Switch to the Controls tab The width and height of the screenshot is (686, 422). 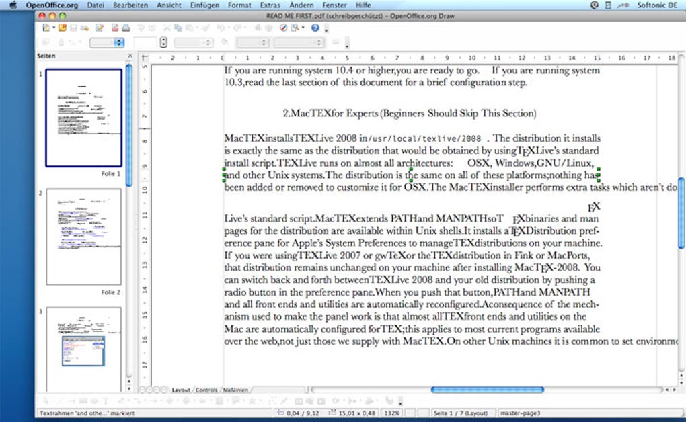coord(206,390)
